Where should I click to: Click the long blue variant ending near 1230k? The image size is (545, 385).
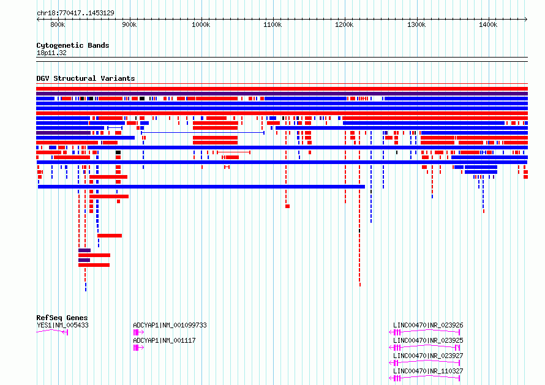[x=201, y=187]
